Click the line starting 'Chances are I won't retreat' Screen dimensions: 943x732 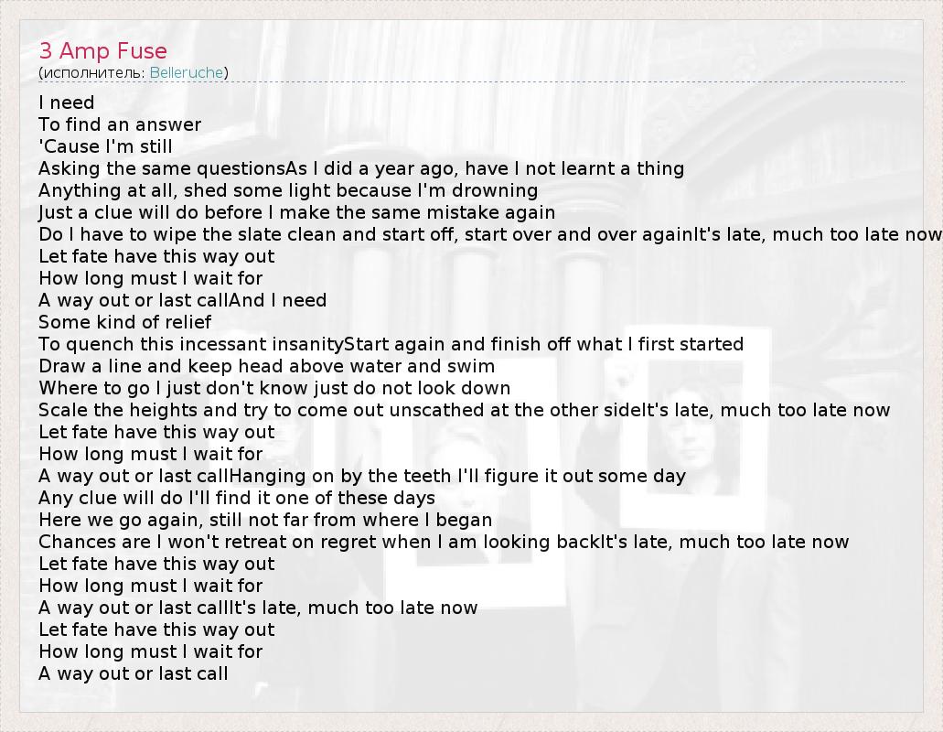point(444,542)
